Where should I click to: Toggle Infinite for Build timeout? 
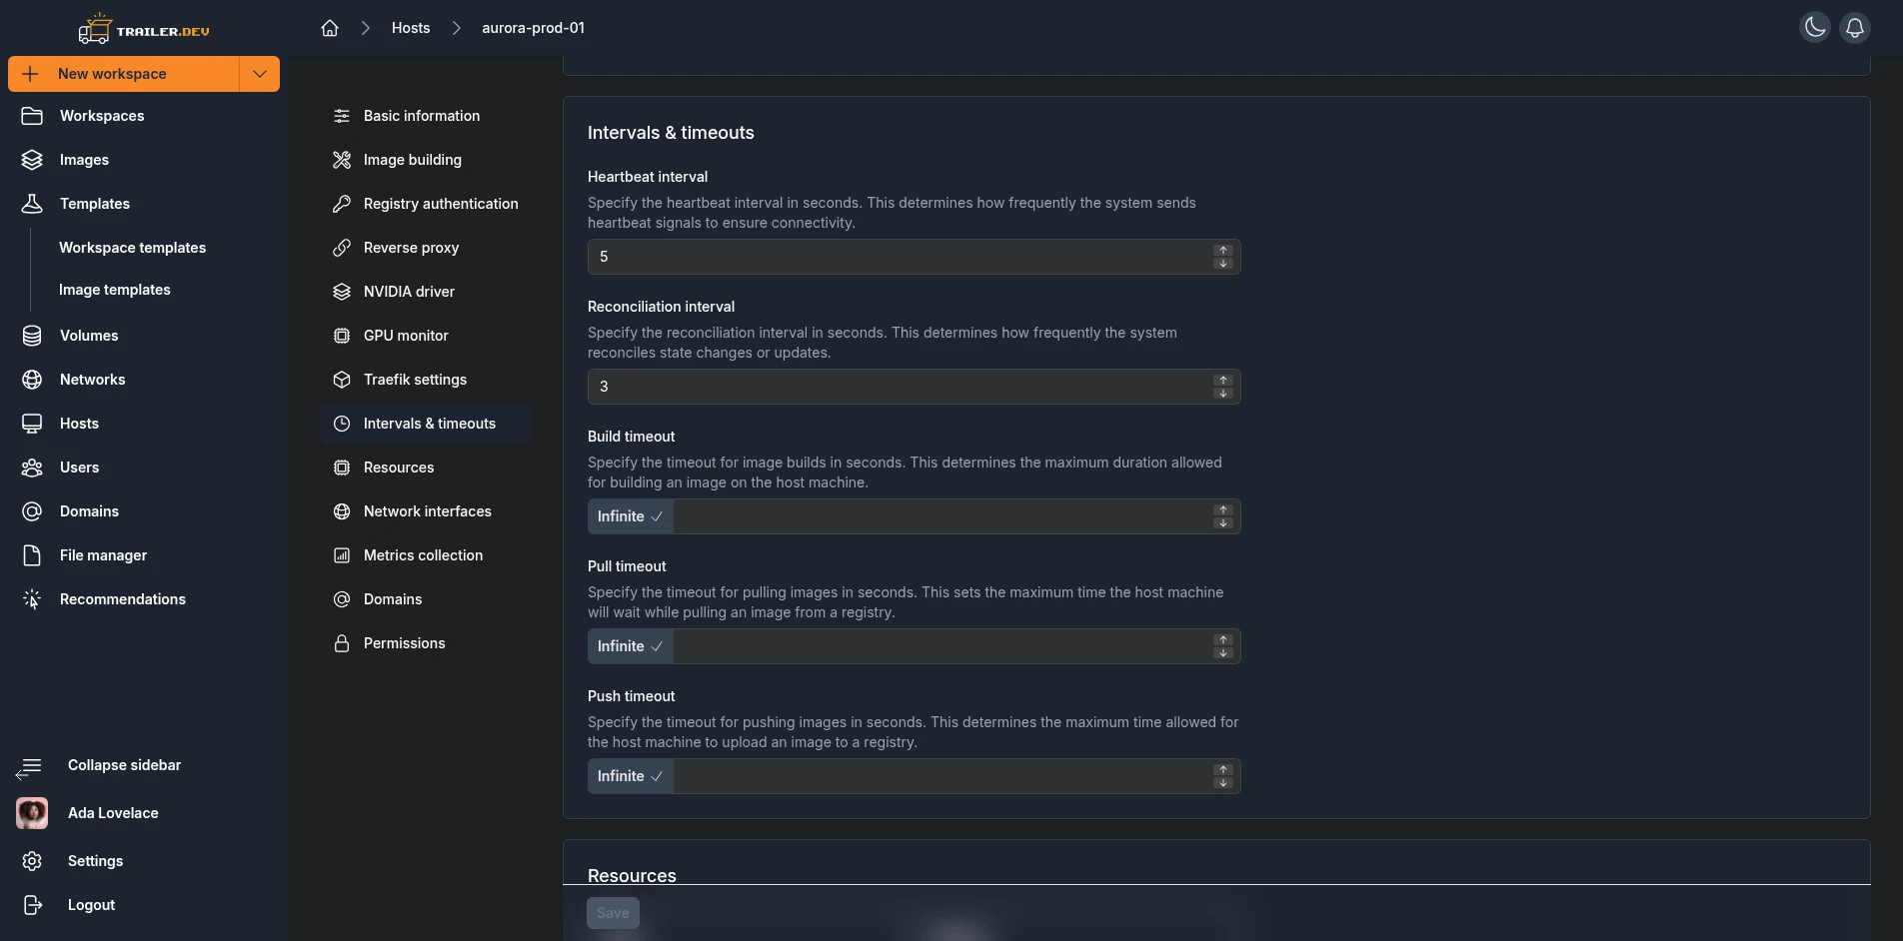[631, 516]
